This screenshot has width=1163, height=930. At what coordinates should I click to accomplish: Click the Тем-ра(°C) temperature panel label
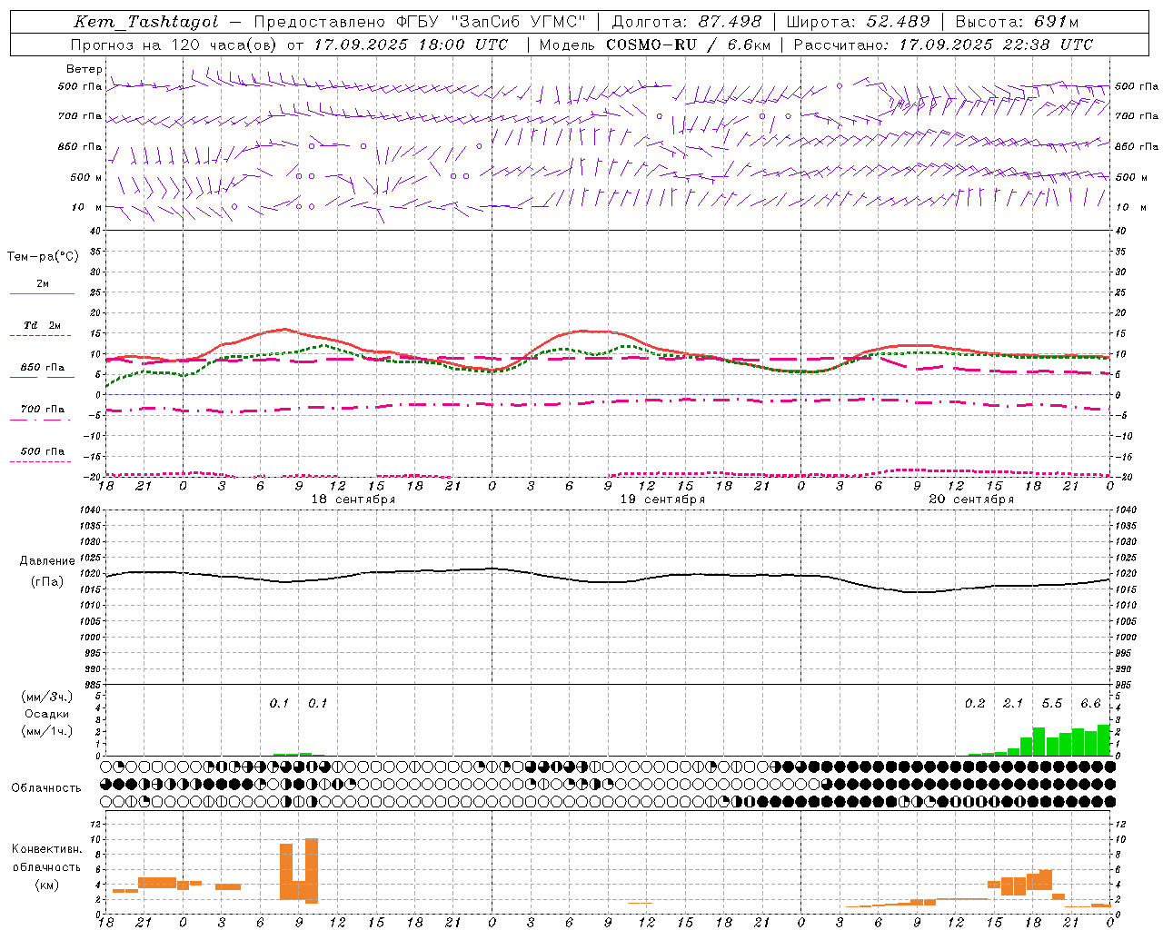click(43, 257)
